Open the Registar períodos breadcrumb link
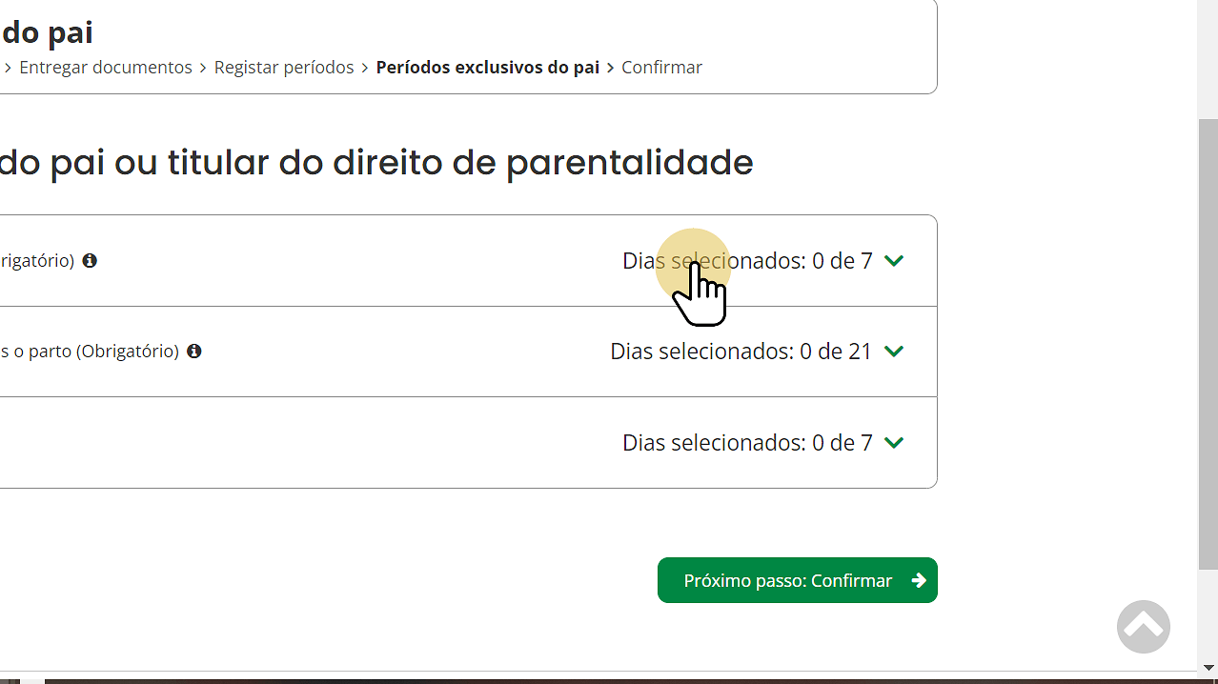1218x684 pixels. pos(283,67)
